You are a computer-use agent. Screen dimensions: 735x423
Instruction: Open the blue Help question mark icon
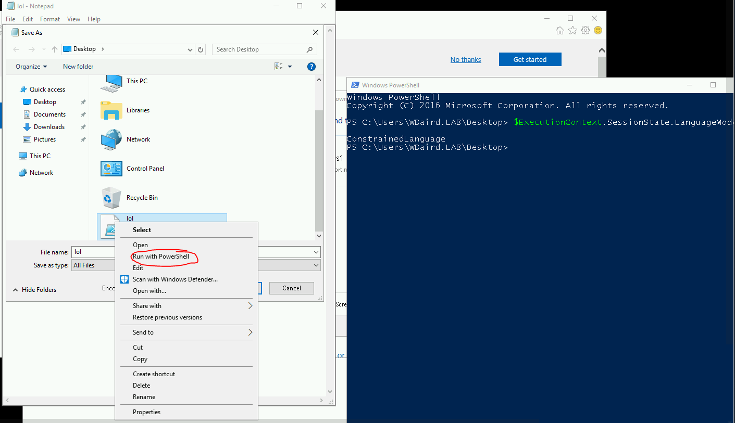click(312, 67)
